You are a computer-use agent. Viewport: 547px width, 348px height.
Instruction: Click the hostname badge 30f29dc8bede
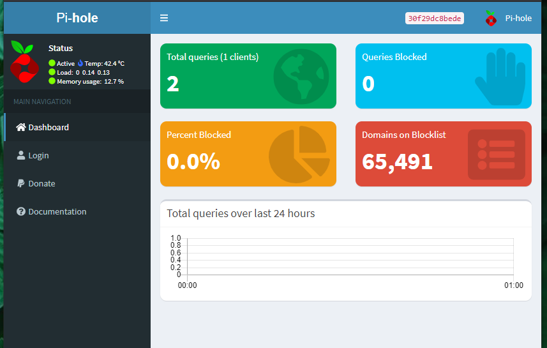[434, 18]
